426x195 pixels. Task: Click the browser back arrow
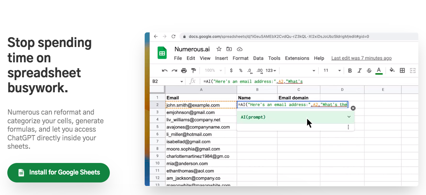(x=155, y=36)
